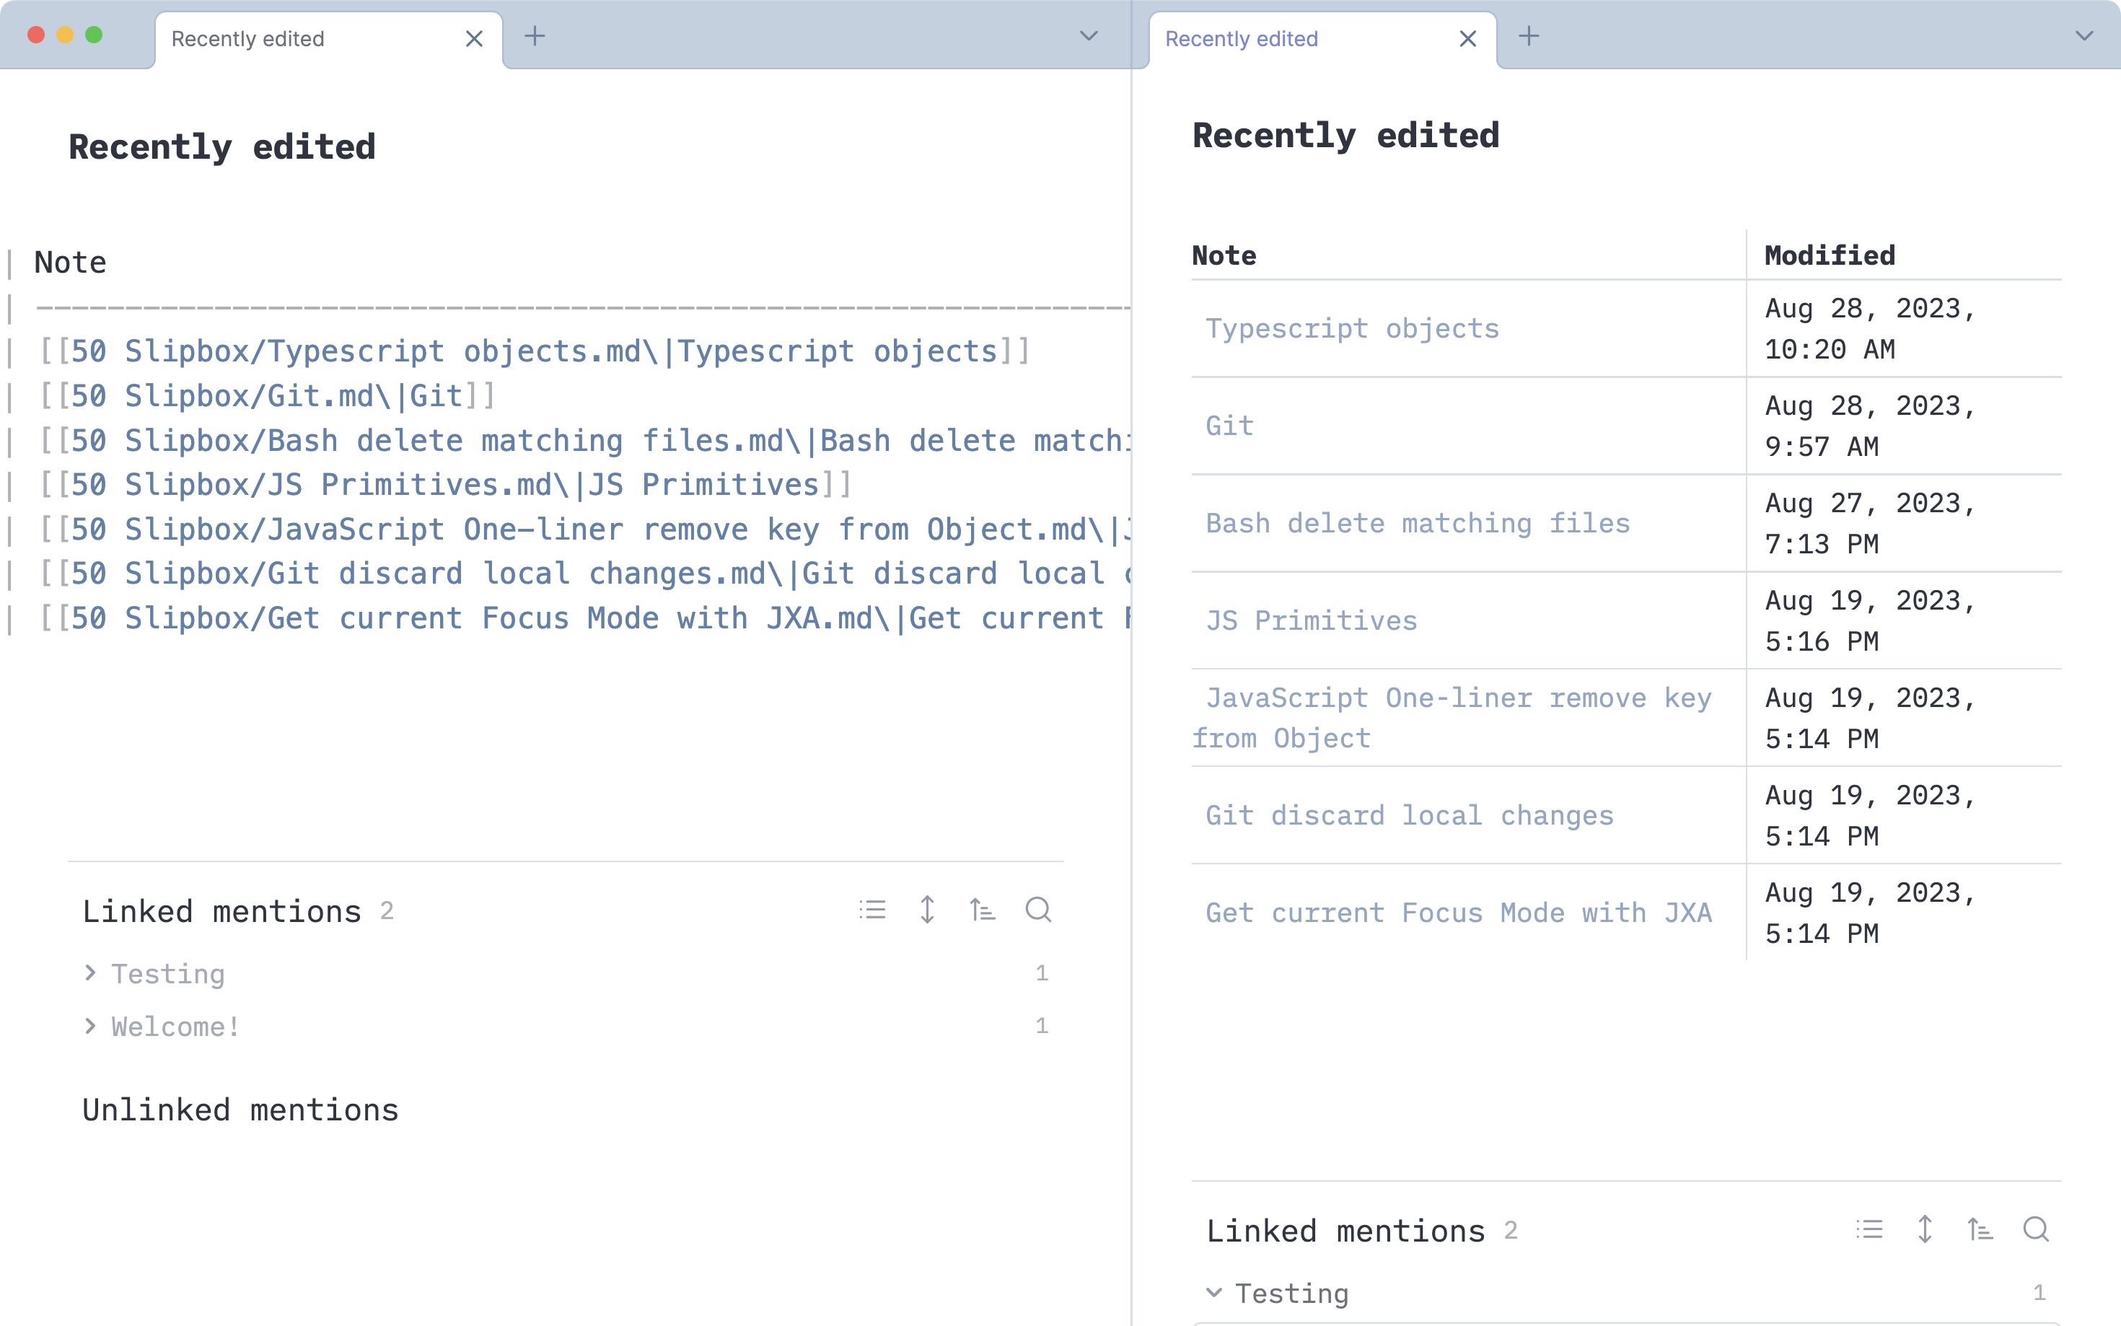Select the Recently edited tab, left window
The width and height of the screenshot is (2121, 1326).
[248, 38]
